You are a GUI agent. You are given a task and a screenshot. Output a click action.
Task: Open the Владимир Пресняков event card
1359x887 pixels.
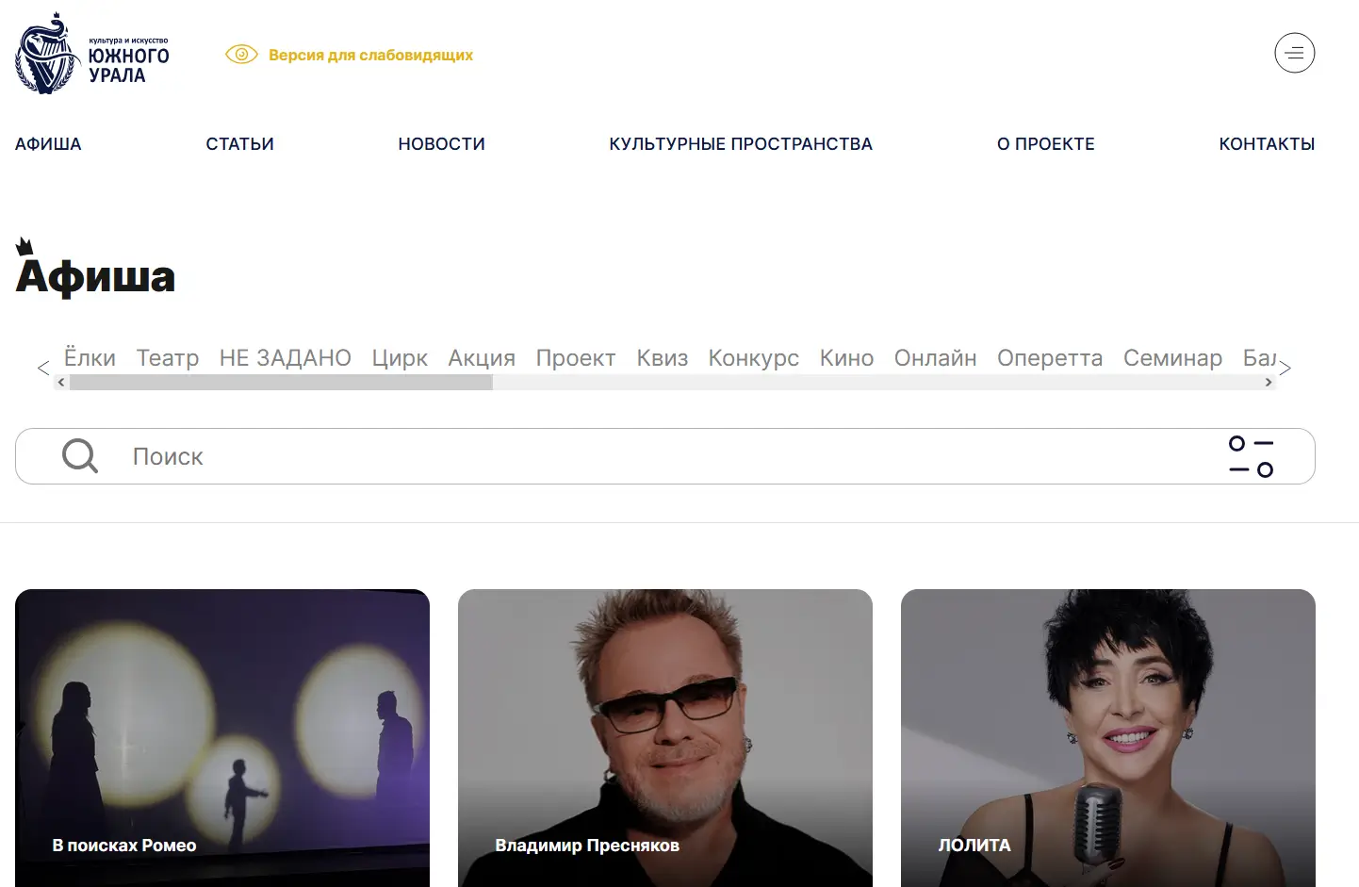click(x=665, y=738)
